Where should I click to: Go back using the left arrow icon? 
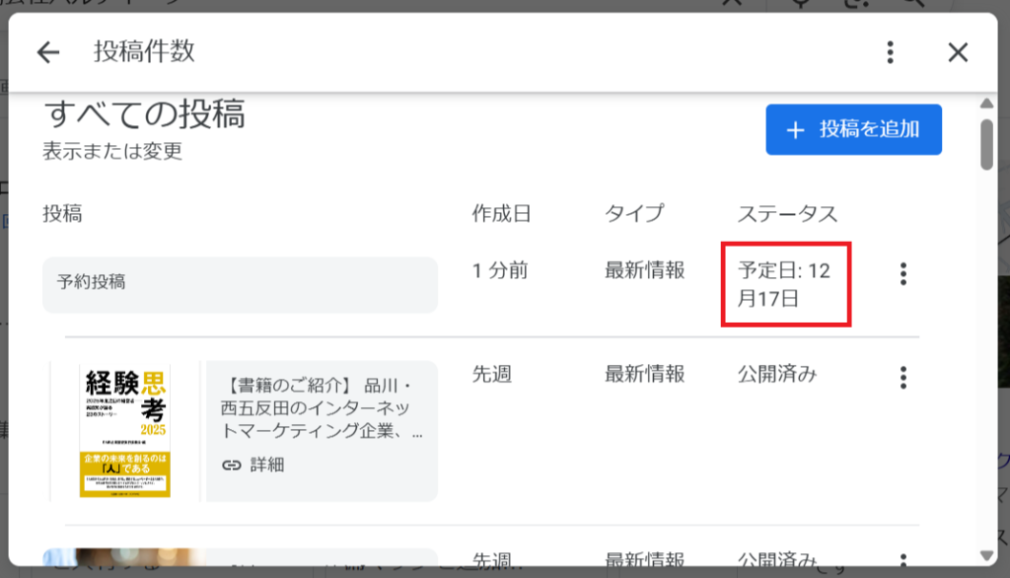pyautogui.click(x=48, y=52)
